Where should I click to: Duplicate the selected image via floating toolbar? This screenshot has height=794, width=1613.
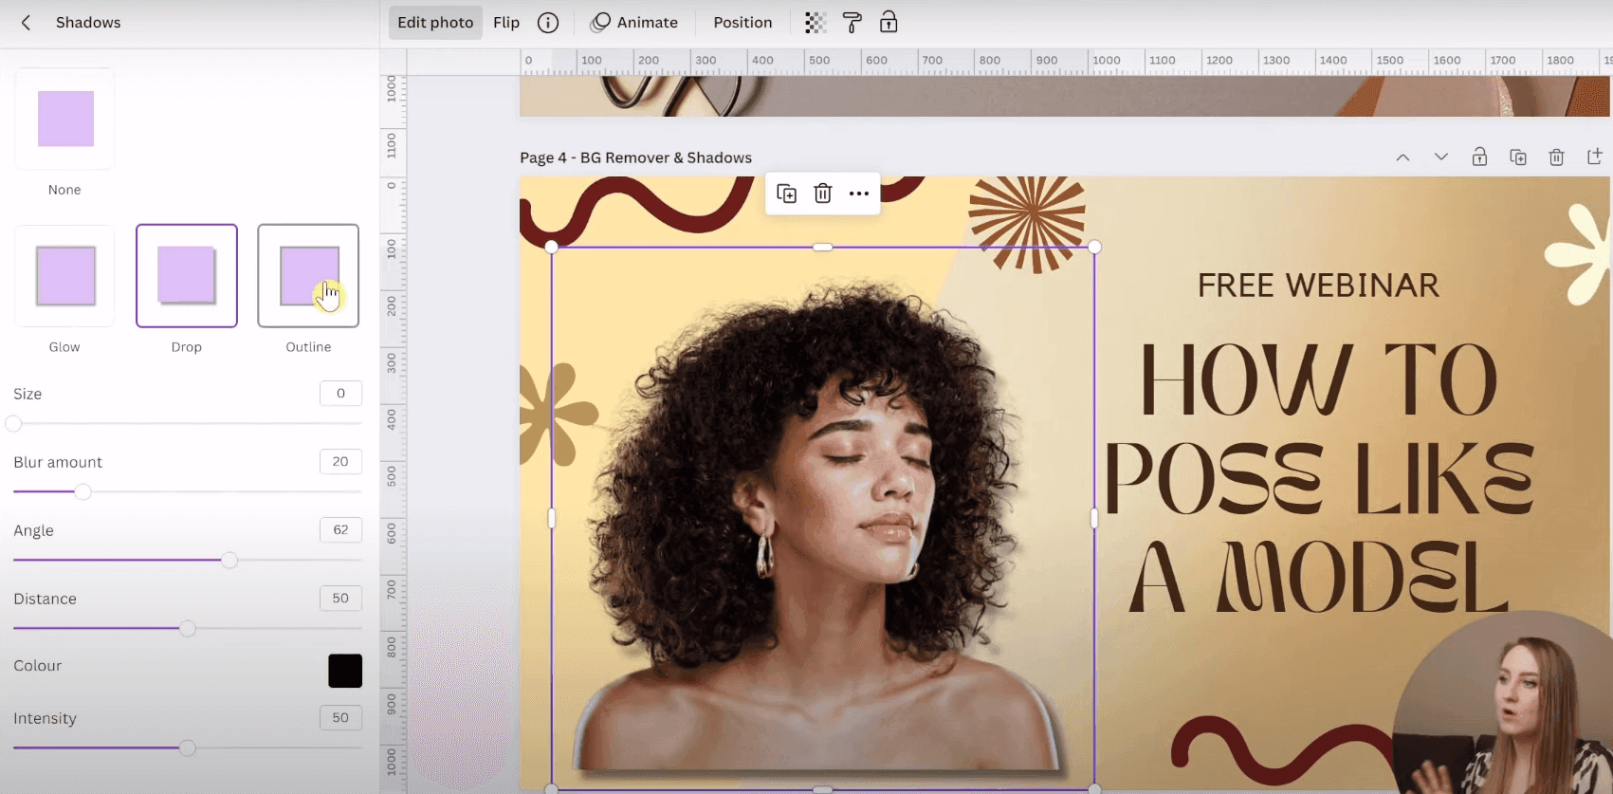pos(786,194)
